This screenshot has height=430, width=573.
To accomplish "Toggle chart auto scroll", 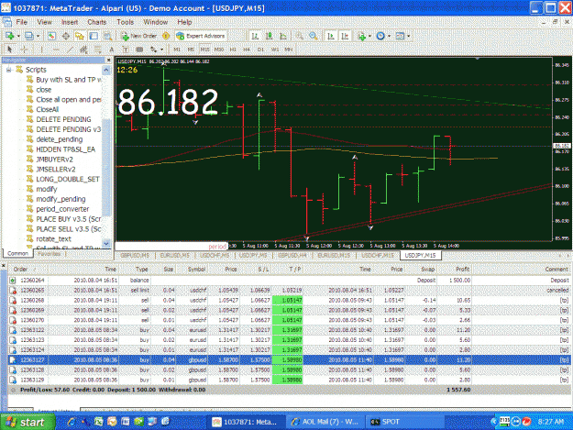I will (331, 36).
